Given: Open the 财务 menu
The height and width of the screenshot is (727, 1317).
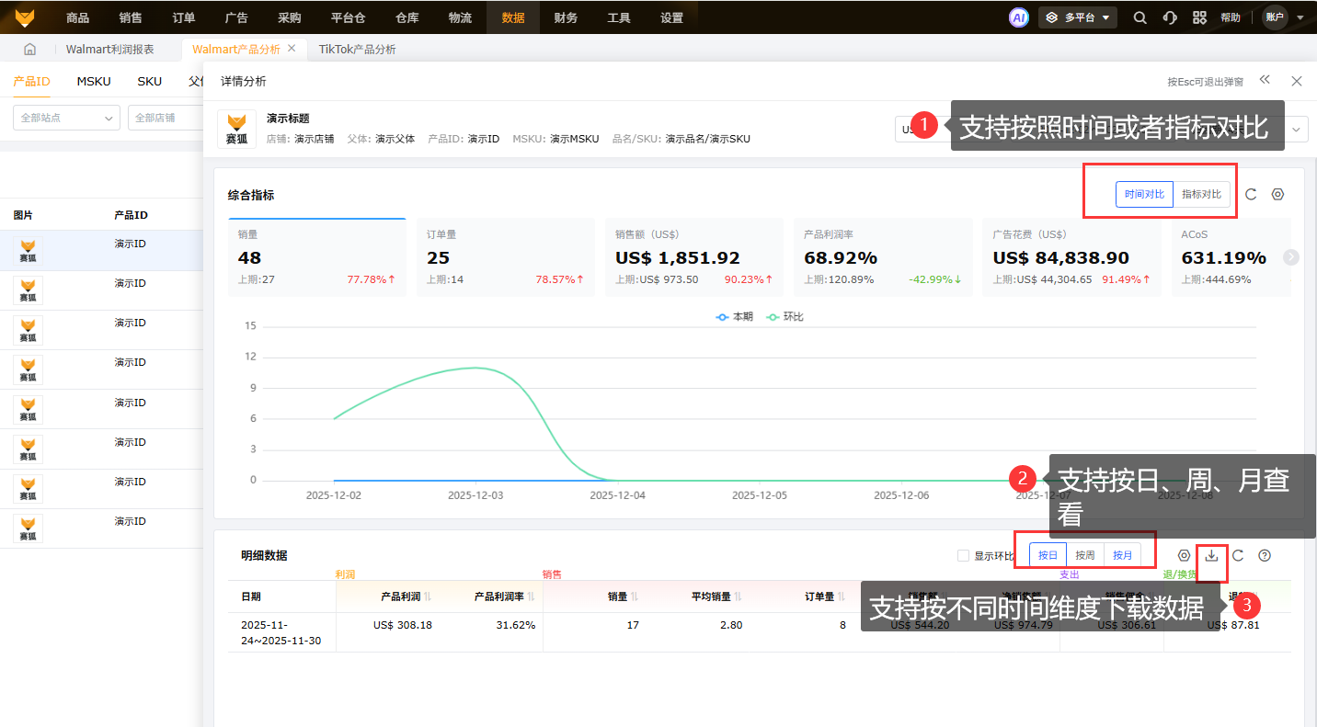Looking at the screenshot, I should [566, 17].
